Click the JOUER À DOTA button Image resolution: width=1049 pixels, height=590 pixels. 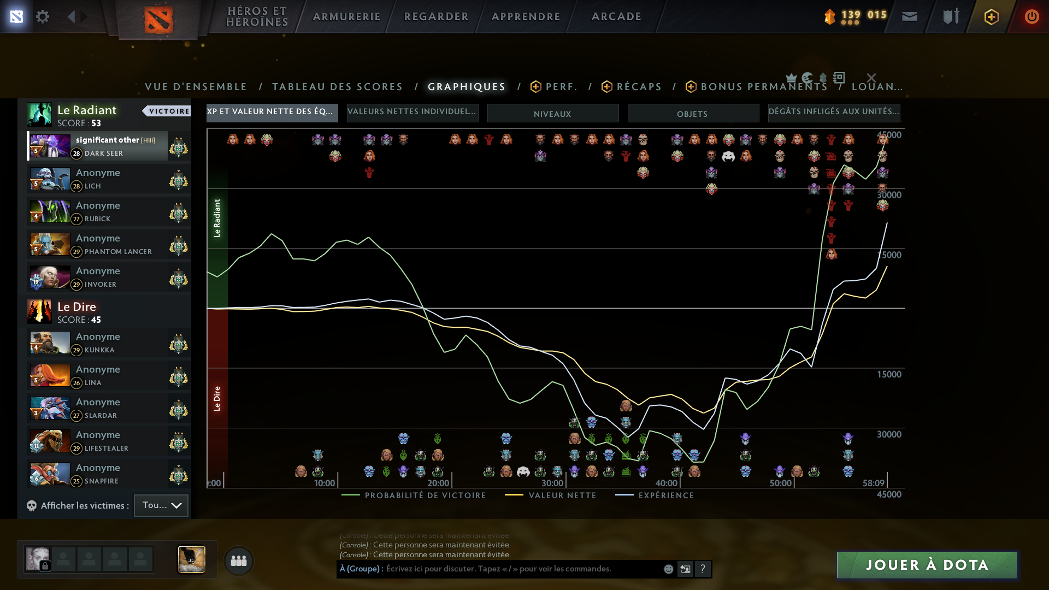coord(927,565)
